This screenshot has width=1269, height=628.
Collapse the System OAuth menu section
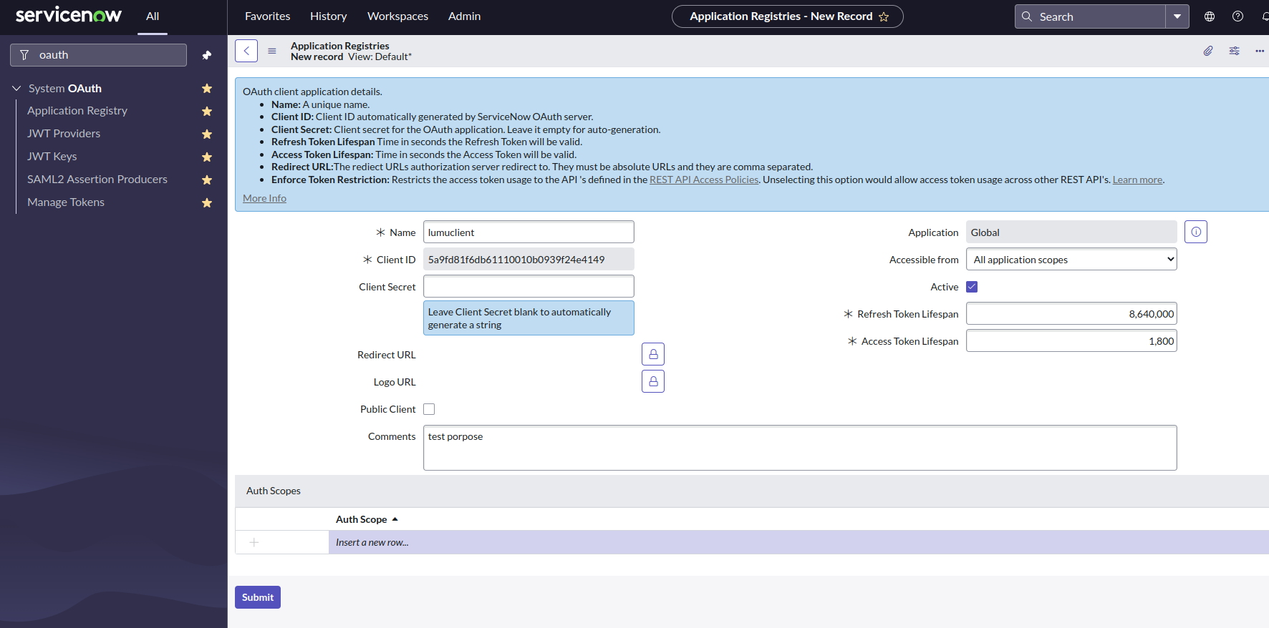(x=16, y=88)
